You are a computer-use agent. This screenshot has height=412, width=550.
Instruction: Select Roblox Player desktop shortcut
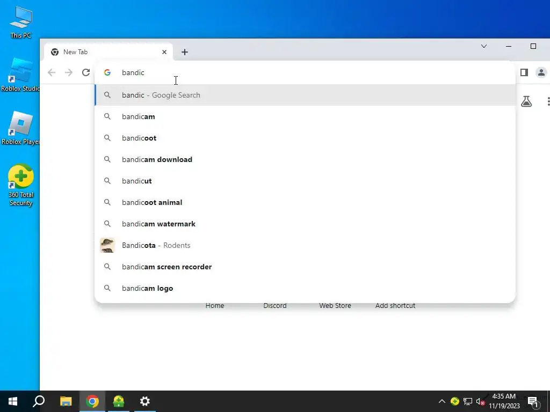click(20, 128)
